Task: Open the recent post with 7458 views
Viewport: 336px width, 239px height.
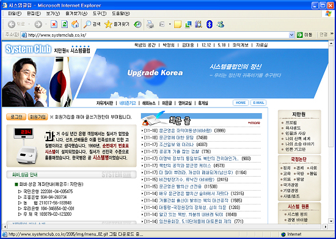Action: click(176, 138)
